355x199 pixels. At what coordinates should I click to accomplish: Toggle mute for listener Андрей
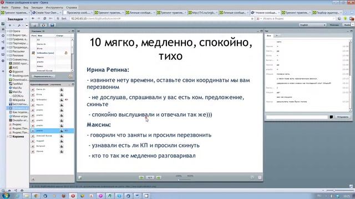(33, 142)
